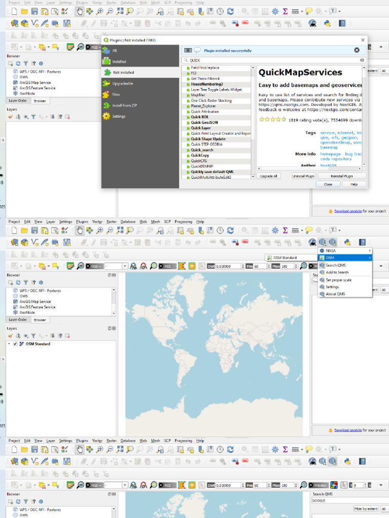Click Refresh icon in toolbar of window with OSM menu
Viewport: 389px width, 518px height.
[x=230, y=230]
